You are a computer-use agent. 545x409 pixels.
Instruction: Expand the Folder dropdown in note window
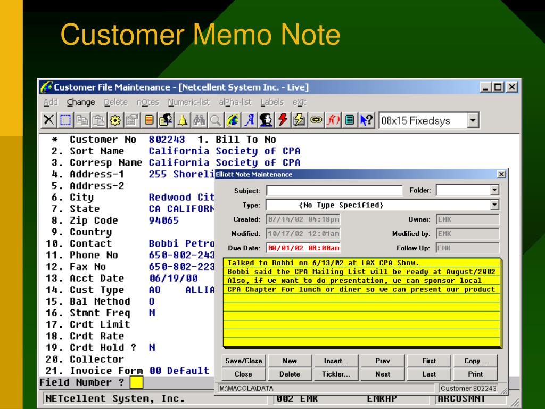click(x=494, y=190)
